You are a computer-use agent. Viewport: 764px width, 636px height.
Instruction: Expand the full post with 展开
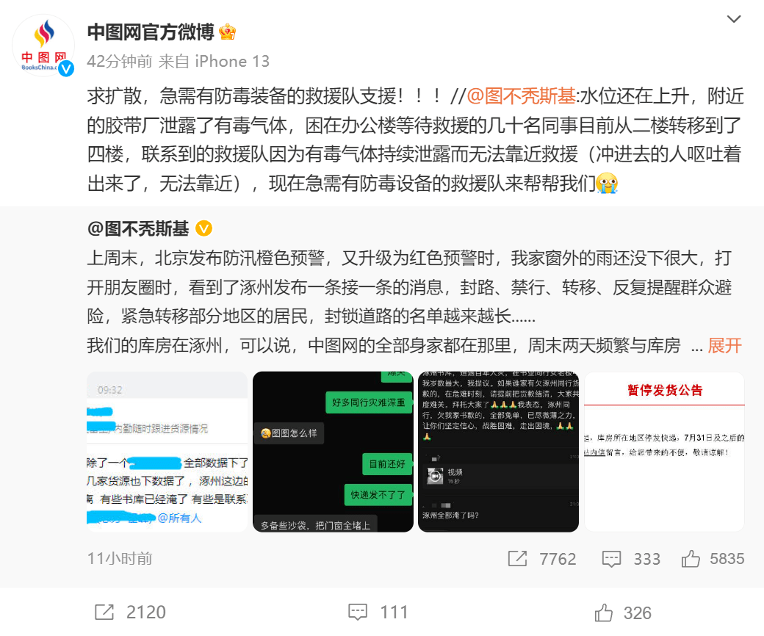pyautogui.click(x=724, y=346)
